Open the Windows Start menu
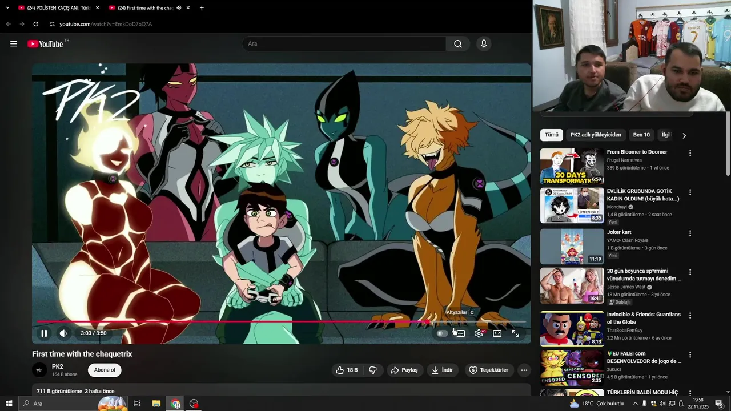The width and height of the screenshot is (731, 411). (x=9, y=404)
